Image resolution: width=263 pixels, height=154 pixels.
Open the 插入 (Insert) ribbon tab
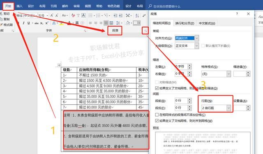pyautogui.click(x=19, y=6)
